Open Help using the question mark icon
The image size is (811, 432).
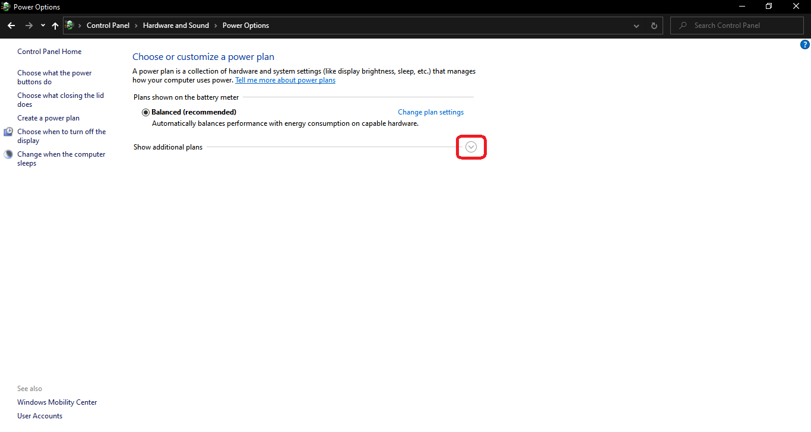coord(805,44)
